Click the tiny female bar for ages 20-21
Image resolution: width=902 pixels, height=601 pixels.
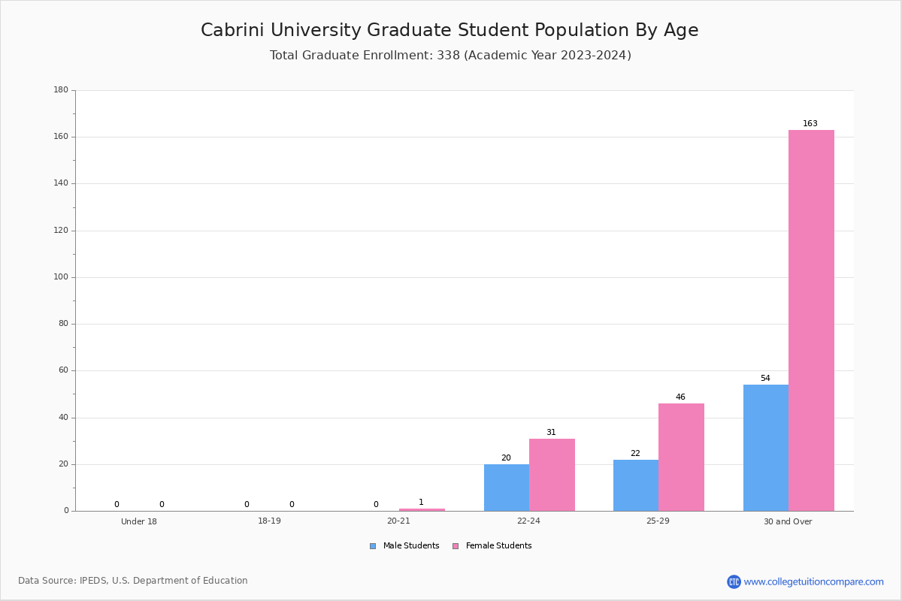point(422,509)
